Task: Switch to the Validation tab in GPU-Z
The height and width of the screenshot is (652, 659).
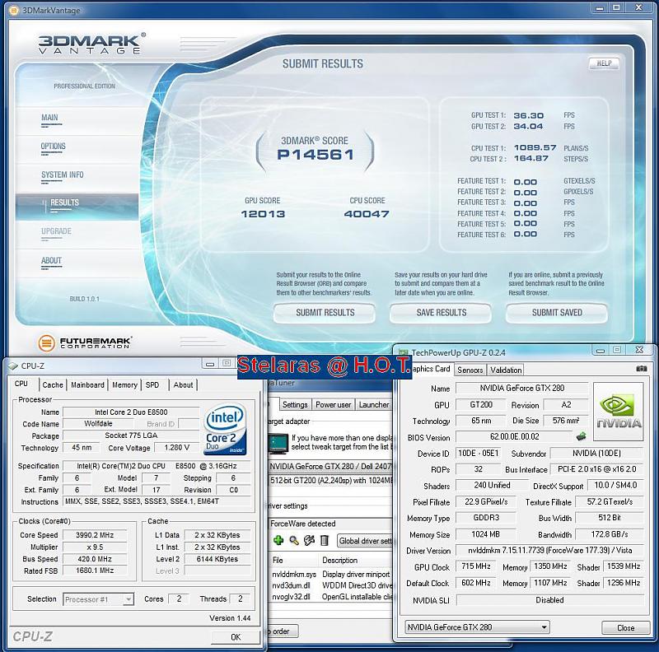Action: tap(506, 370)
